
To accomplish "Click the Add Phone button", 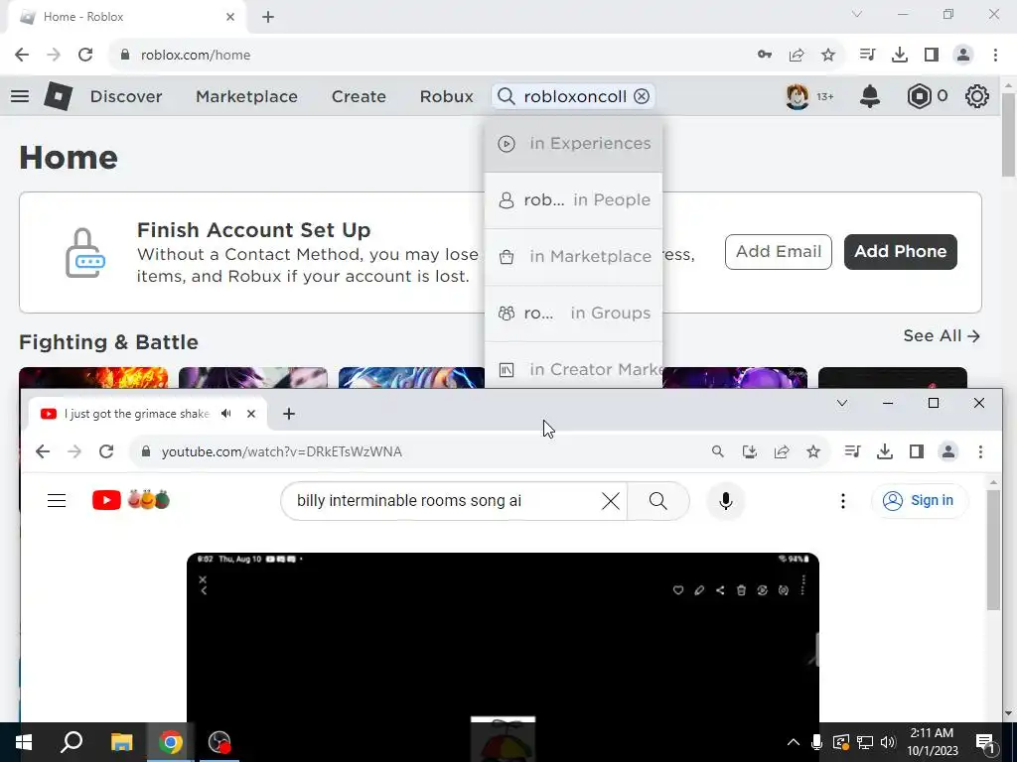I will [x=900, y=251].
